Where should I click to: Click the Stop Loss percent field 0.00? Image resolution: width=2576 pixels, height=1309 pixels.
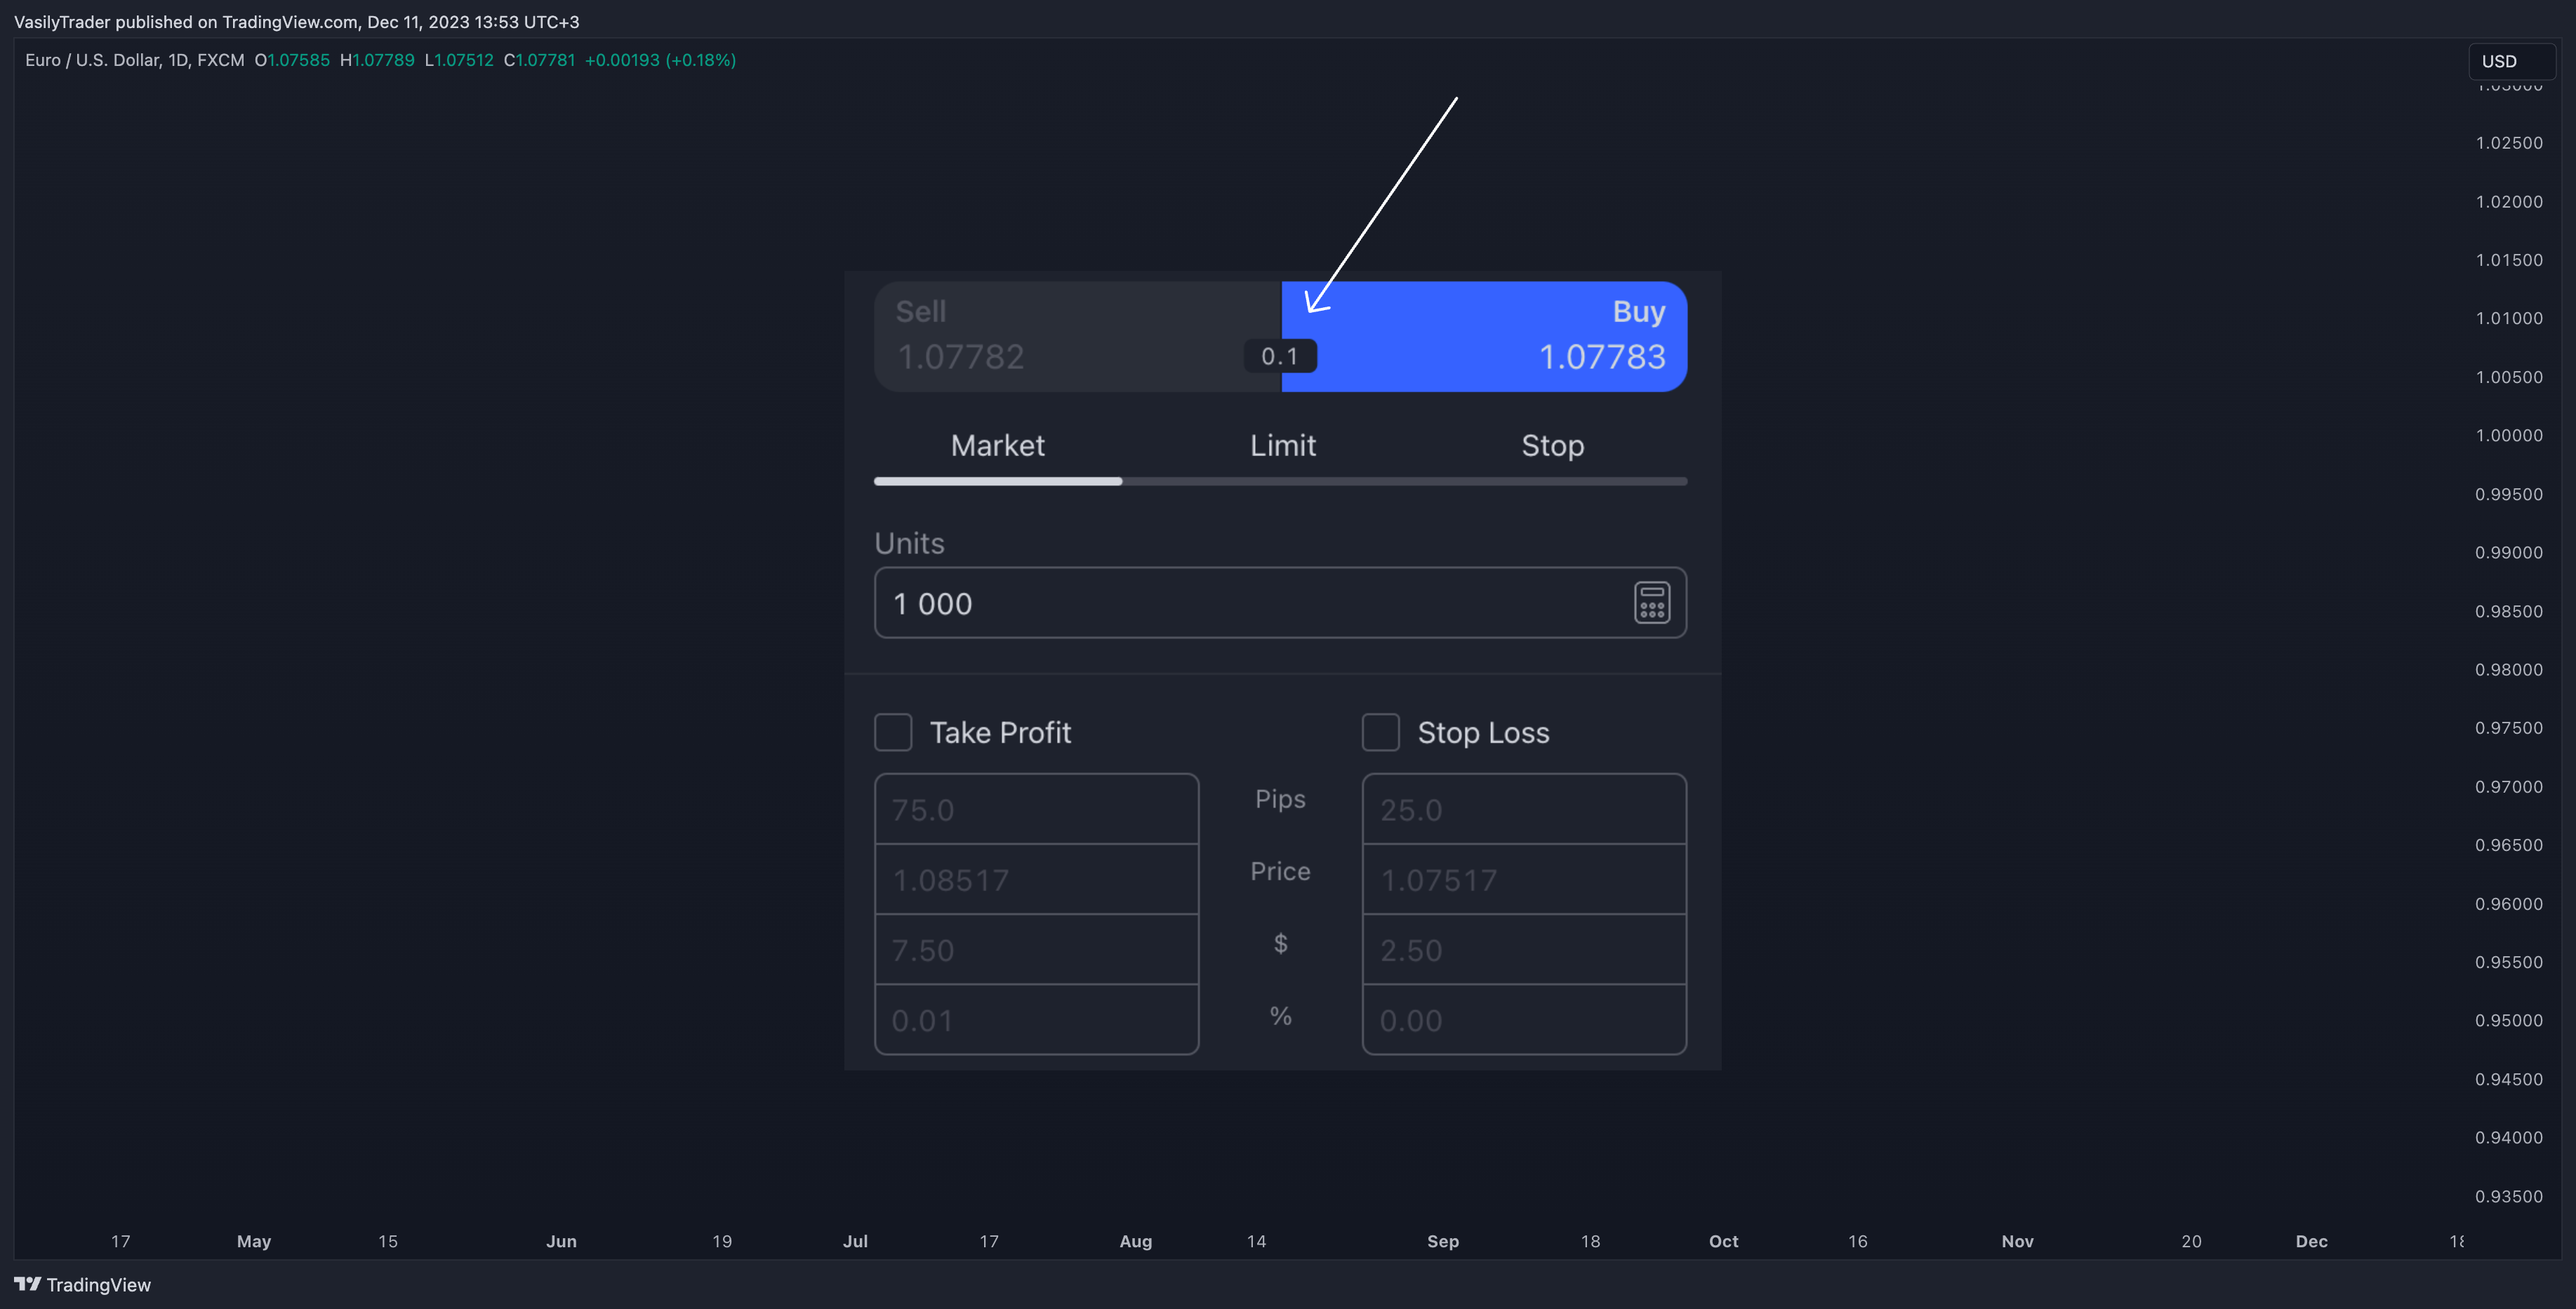pos(1524,1019)
